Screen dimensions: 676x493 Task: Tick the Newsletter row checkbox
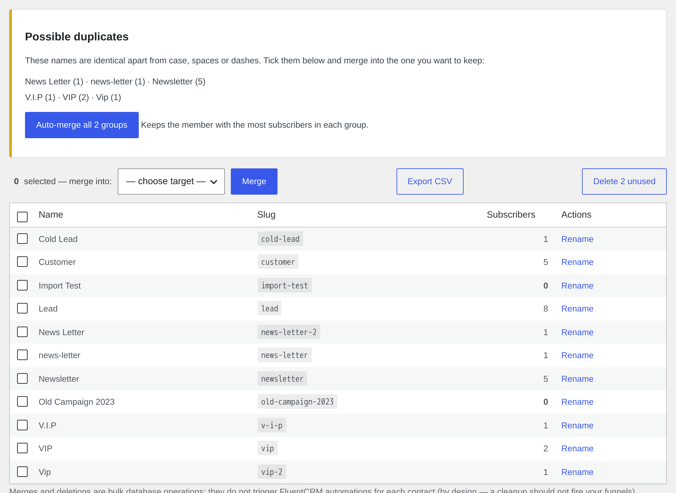click(x=22, y=378)
